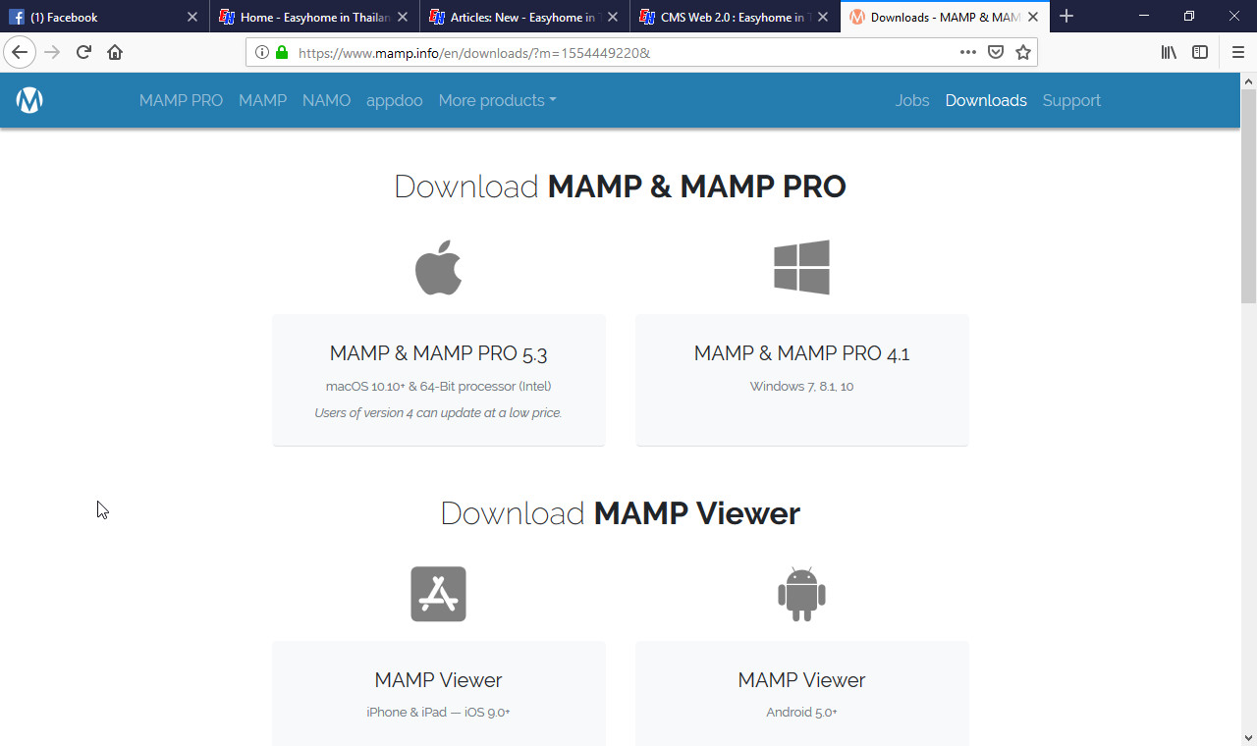The width and height of the screenshot is (1257, 746).
Task: Bookmark this page with the star icon
Action: pos(1022,52)
